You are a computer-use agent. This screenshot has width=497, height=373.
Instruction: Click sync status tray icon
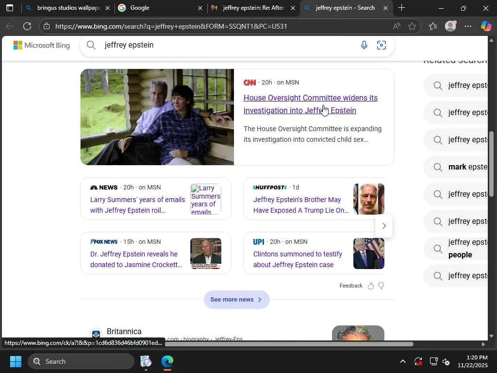tap(418, 361)
